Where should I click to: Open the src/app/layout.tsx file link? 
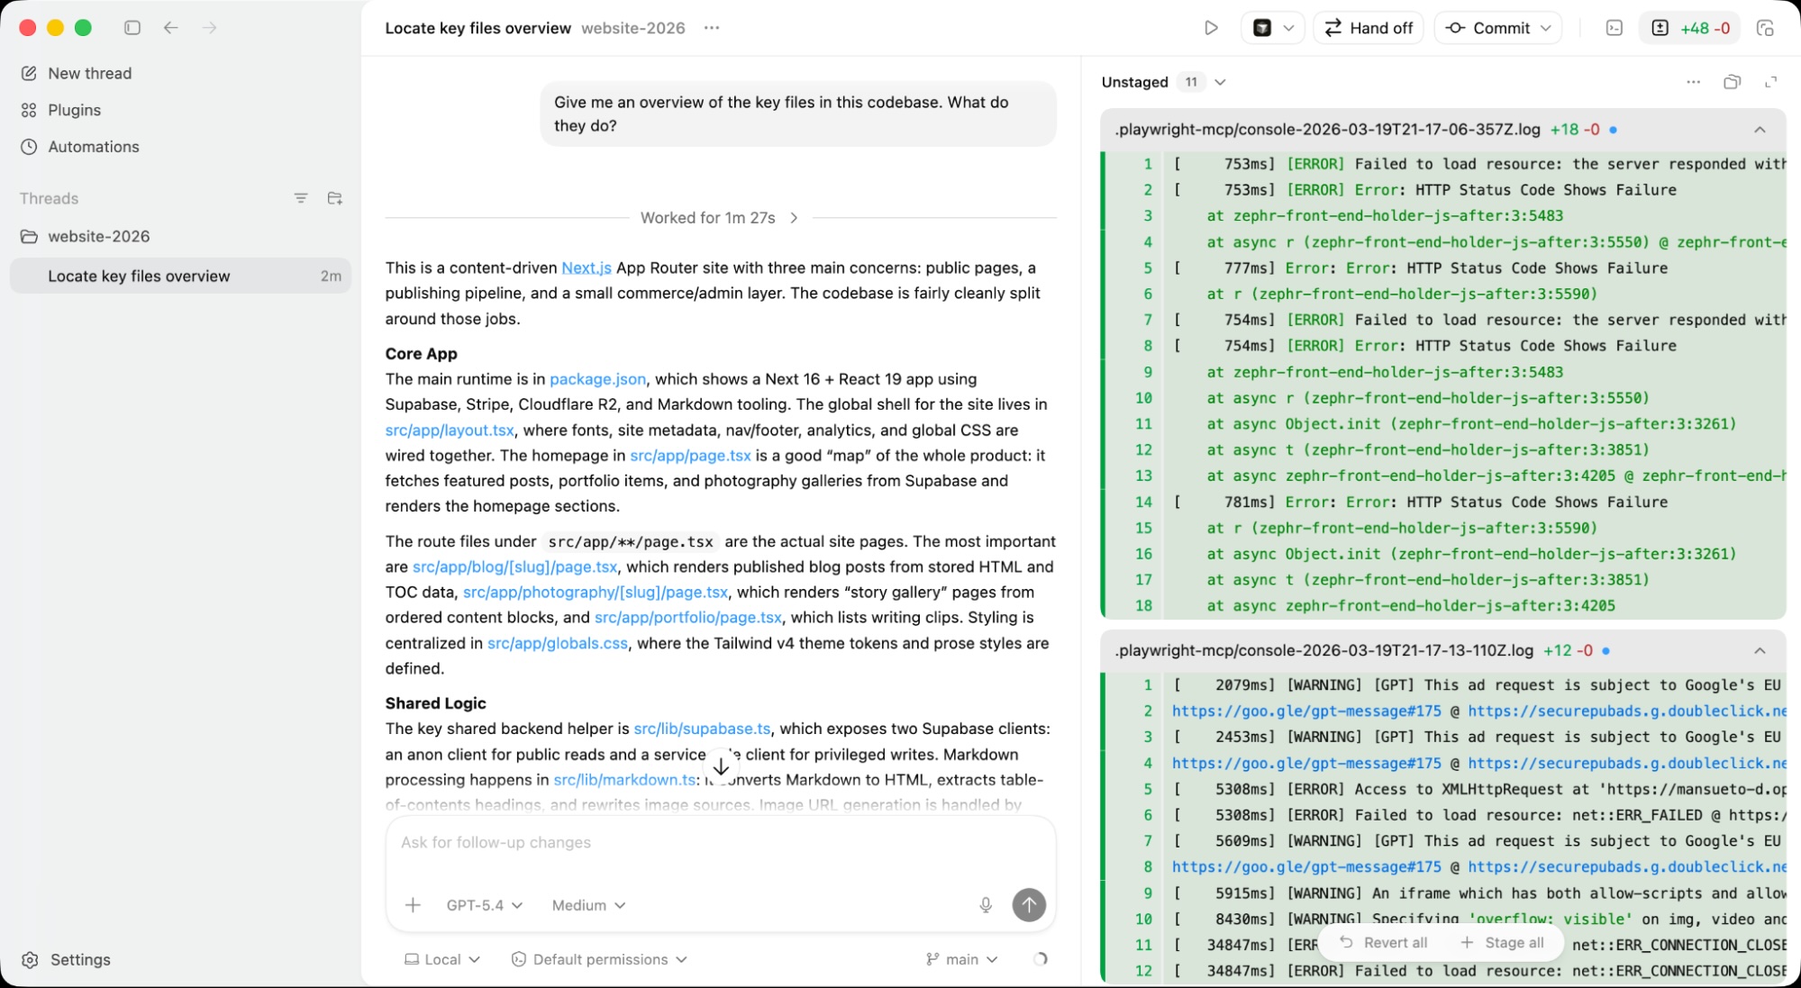point(448,430)
